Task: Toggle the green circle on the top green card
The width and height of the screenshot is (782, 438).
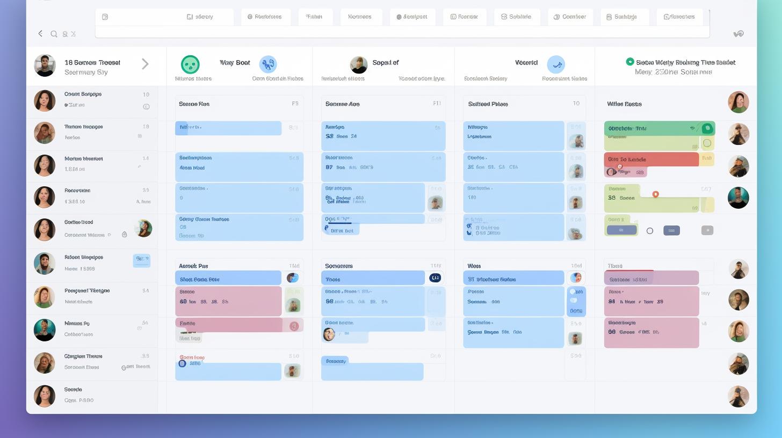Action: click(707, 128)
